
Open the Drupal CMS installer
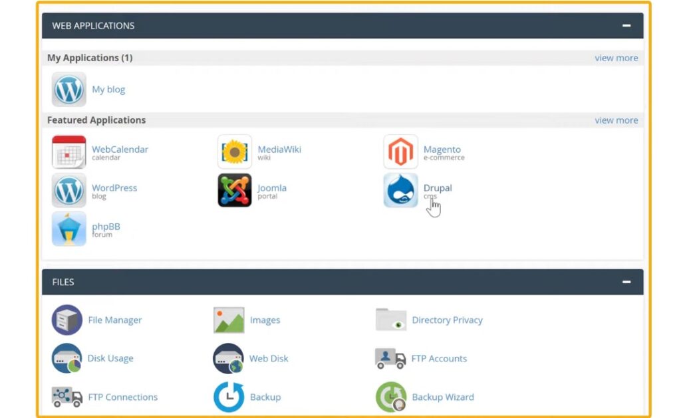tap(437, 188)
